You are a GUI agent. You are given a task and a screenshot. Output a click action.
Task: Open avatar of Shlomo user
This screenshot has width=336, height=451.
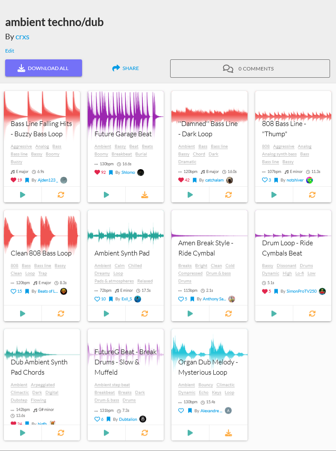click(x=141, y=173)
